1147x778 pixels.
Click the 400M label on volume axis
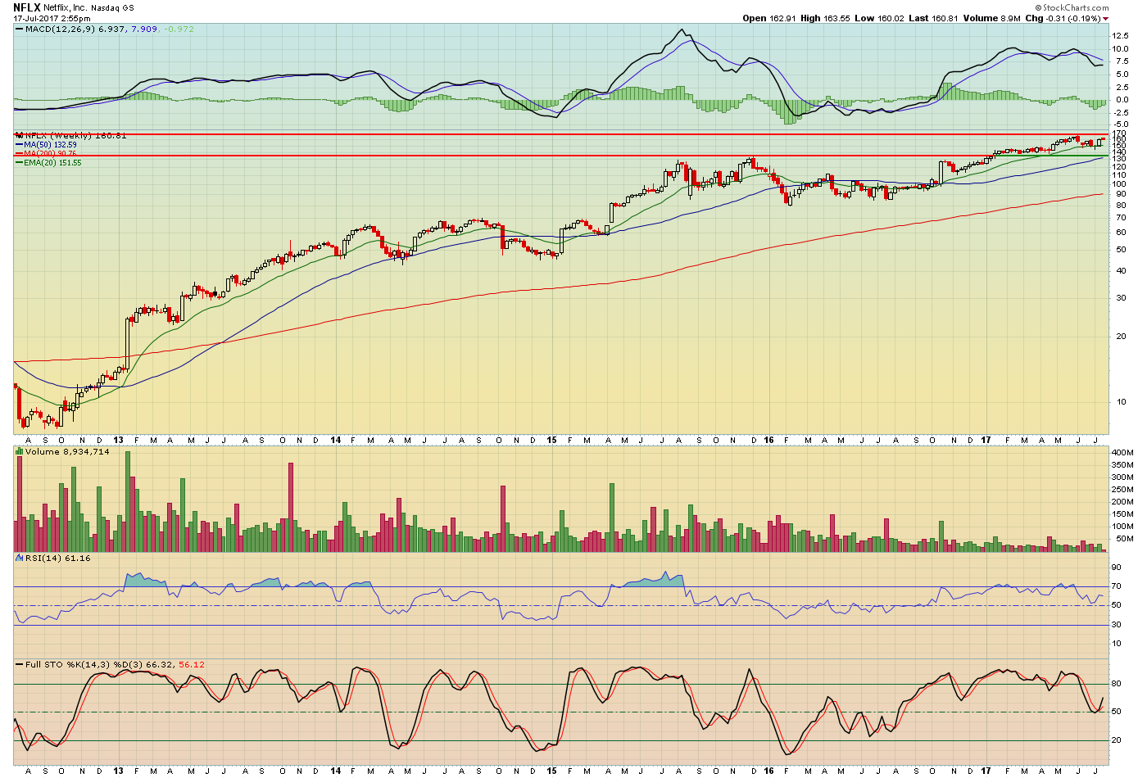1122,452
